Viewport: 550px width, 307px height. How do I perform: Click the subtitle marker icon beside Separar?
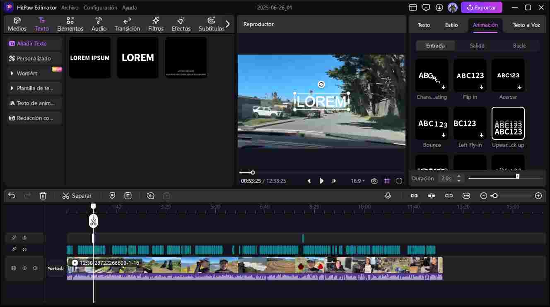pyautogui.click(x=112, y=196)
